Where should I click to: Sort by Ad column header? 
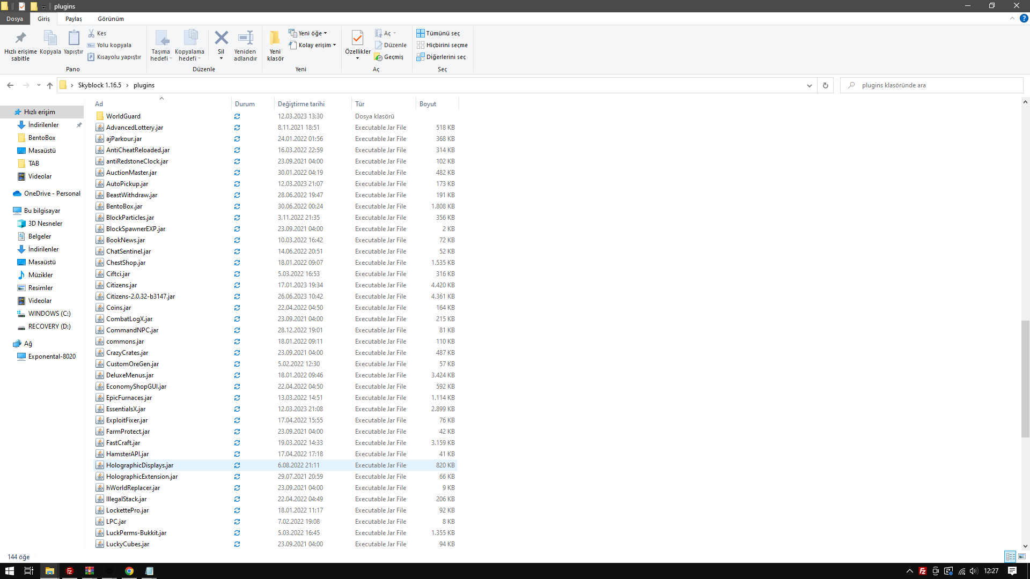161,104
